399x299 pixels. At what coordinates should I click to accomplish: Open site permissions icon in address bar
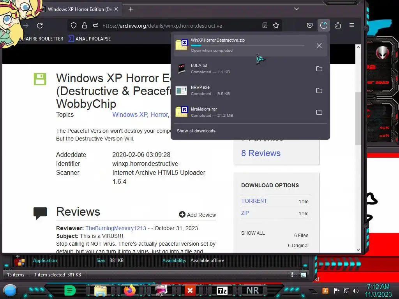pyautogui.click(x=95, y=25)
